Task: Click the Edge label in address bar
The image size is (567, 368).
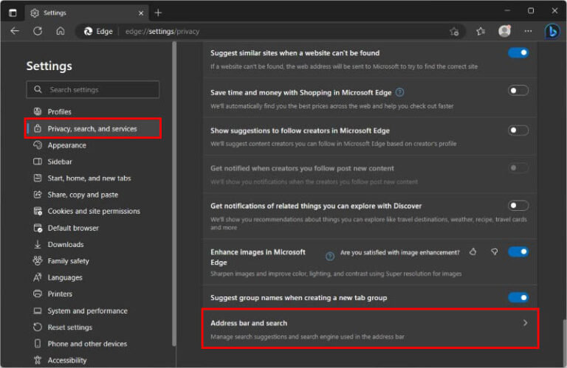Action: [104, 32]
